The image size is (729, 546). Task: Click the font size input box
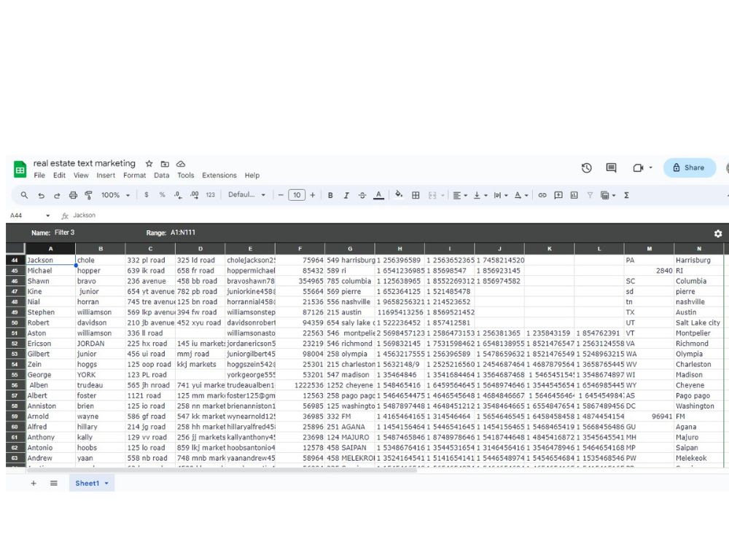tap(297, 195)
